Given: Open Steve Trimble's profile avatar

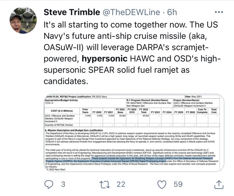Looking at the screenshot, I should pos(23,20).
